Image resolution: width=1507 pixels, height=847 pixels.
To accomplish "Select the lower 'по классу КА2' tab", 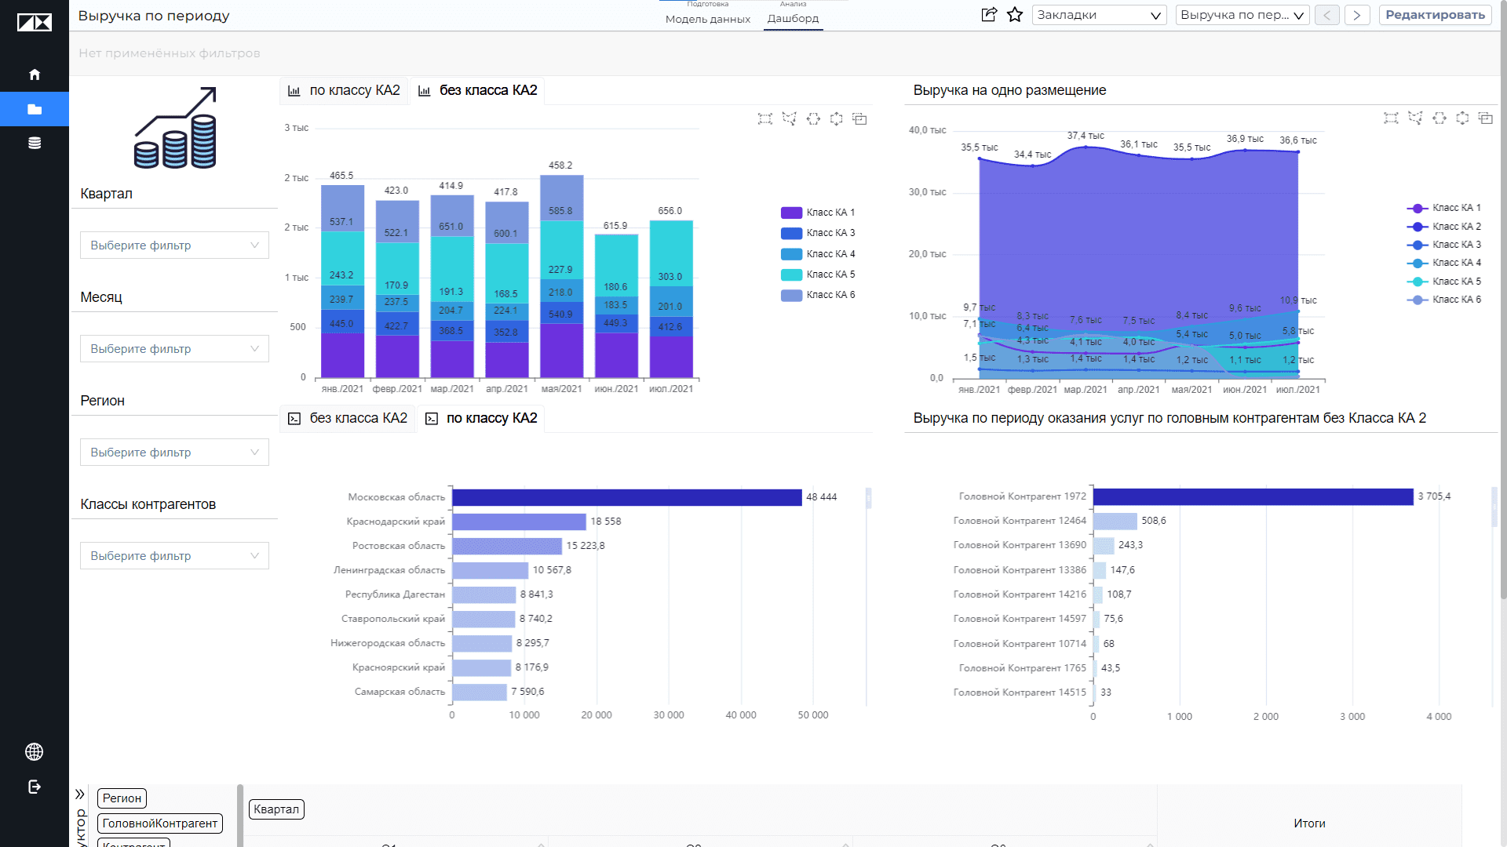I will [x=481, y=418].
